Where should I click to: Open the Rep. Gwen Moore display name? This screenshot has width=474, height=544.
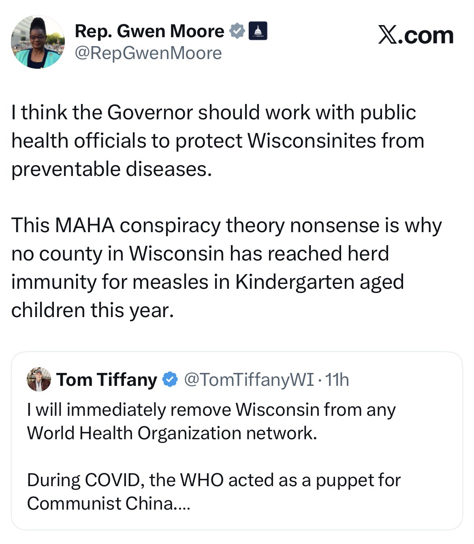149,31
